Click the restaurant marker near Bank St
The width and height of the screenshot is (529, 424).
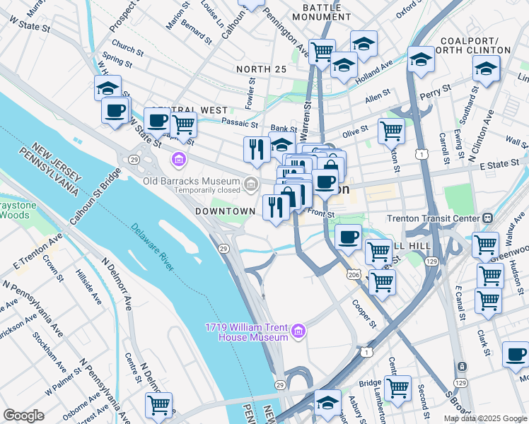pos(257,151)
